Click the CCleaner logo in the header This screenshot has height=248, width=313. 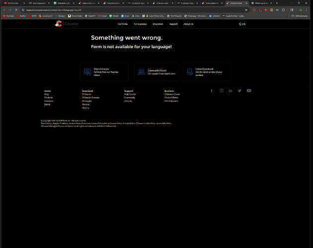pos(64,24)
